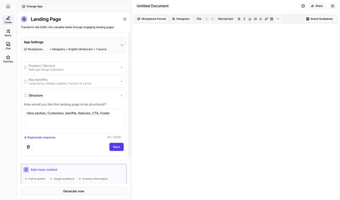Click Regenerate response link
Screen dimensions: 340x200
pos(40,137)
